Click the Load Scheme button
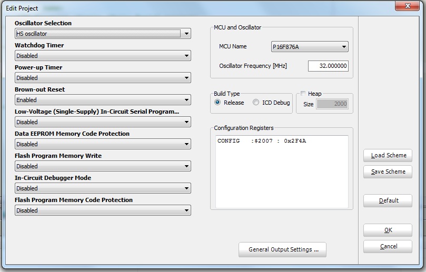 click(x=388, y=156)
